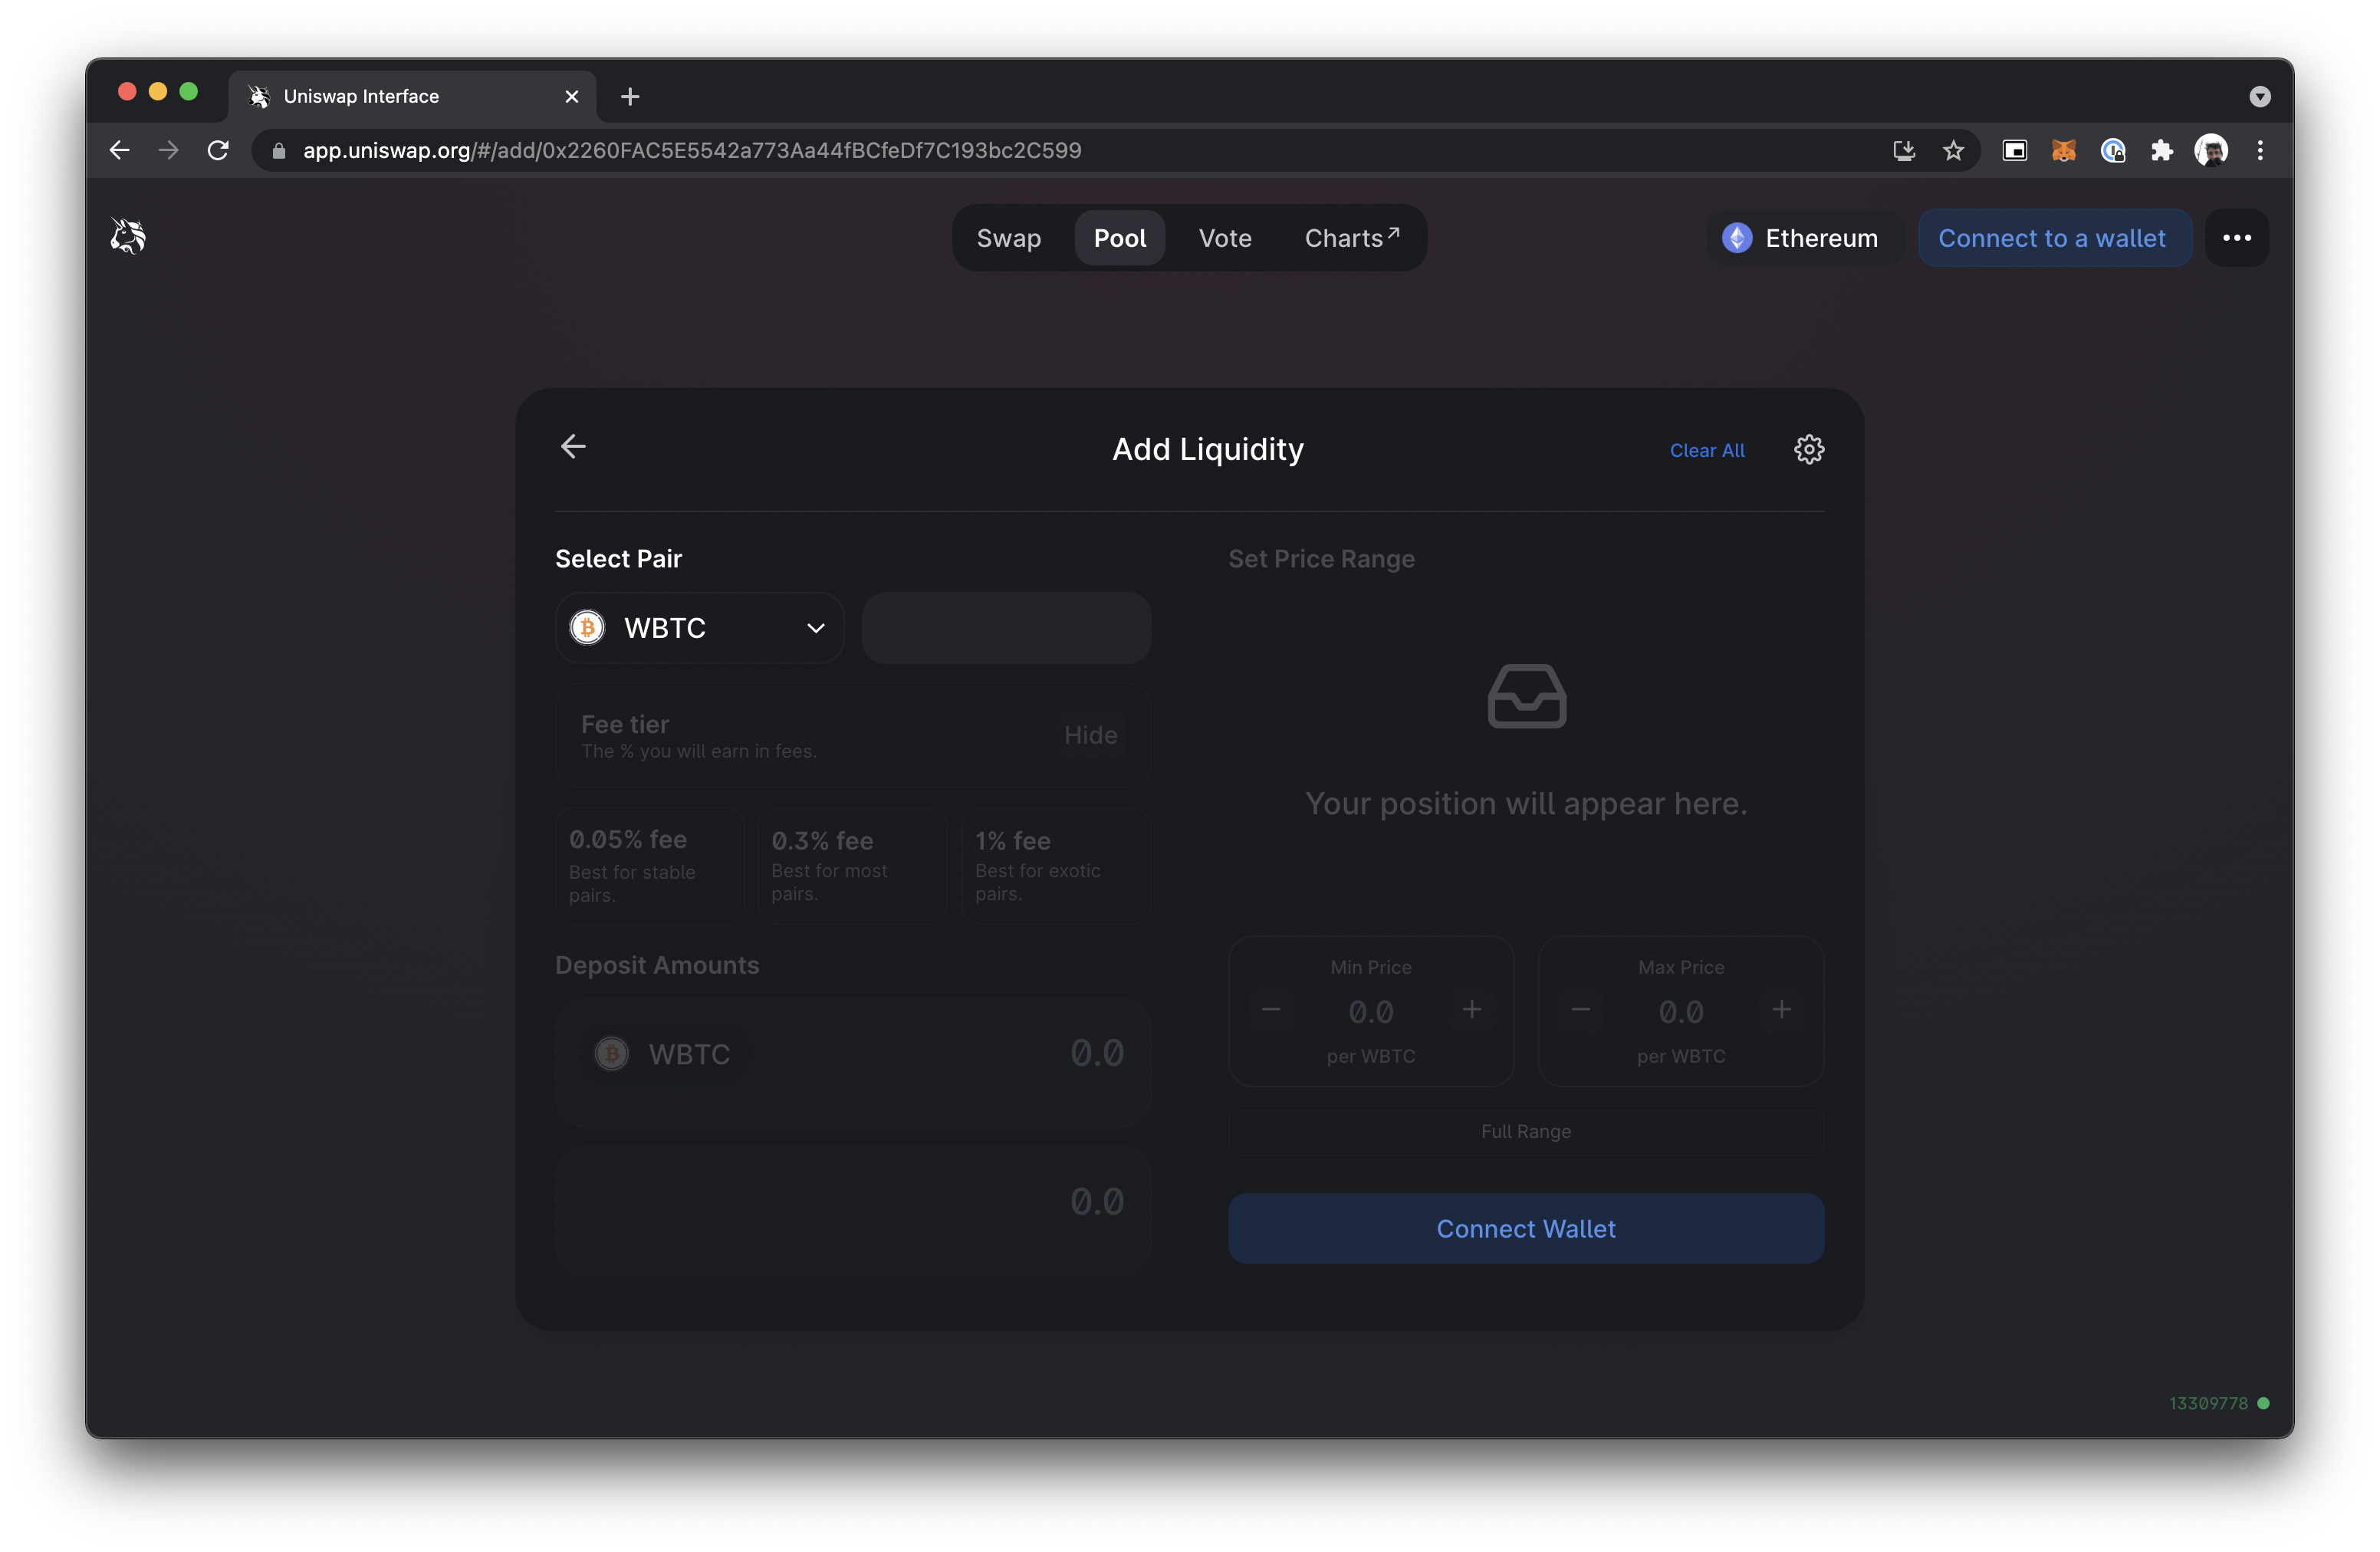The width and height of the screenshot is (2380, 1552).
Task: Click Connect to a wallet button
Action: click(x=2053, y=238)
